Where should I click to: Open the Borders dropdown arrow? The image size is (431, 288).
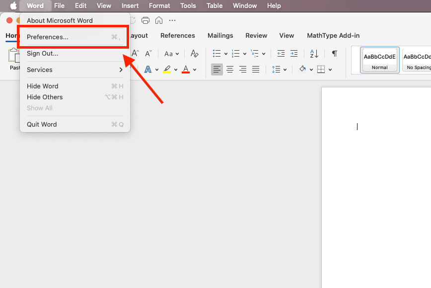(330, 70)
